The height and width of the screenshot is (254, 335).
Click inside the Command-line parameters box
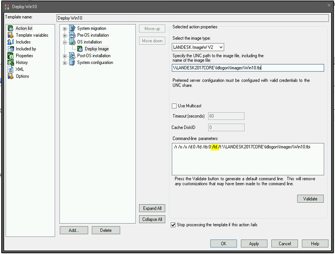248,159
